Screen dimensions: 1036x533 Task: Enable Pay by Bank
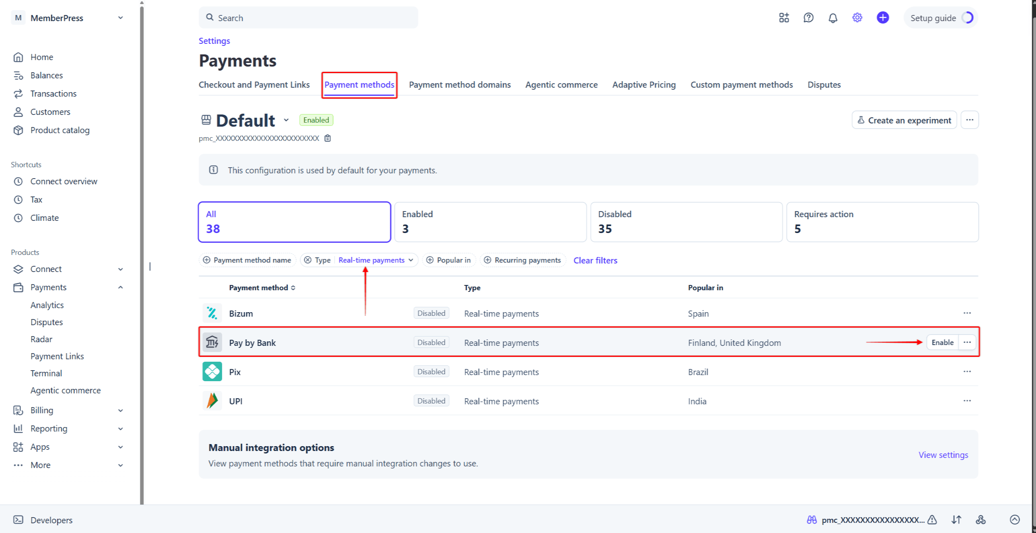click(942, 342)
